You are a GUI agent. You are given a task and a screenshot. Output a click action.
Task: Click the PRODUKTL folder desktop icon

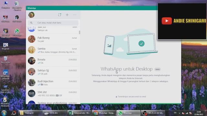click(5, 102)
